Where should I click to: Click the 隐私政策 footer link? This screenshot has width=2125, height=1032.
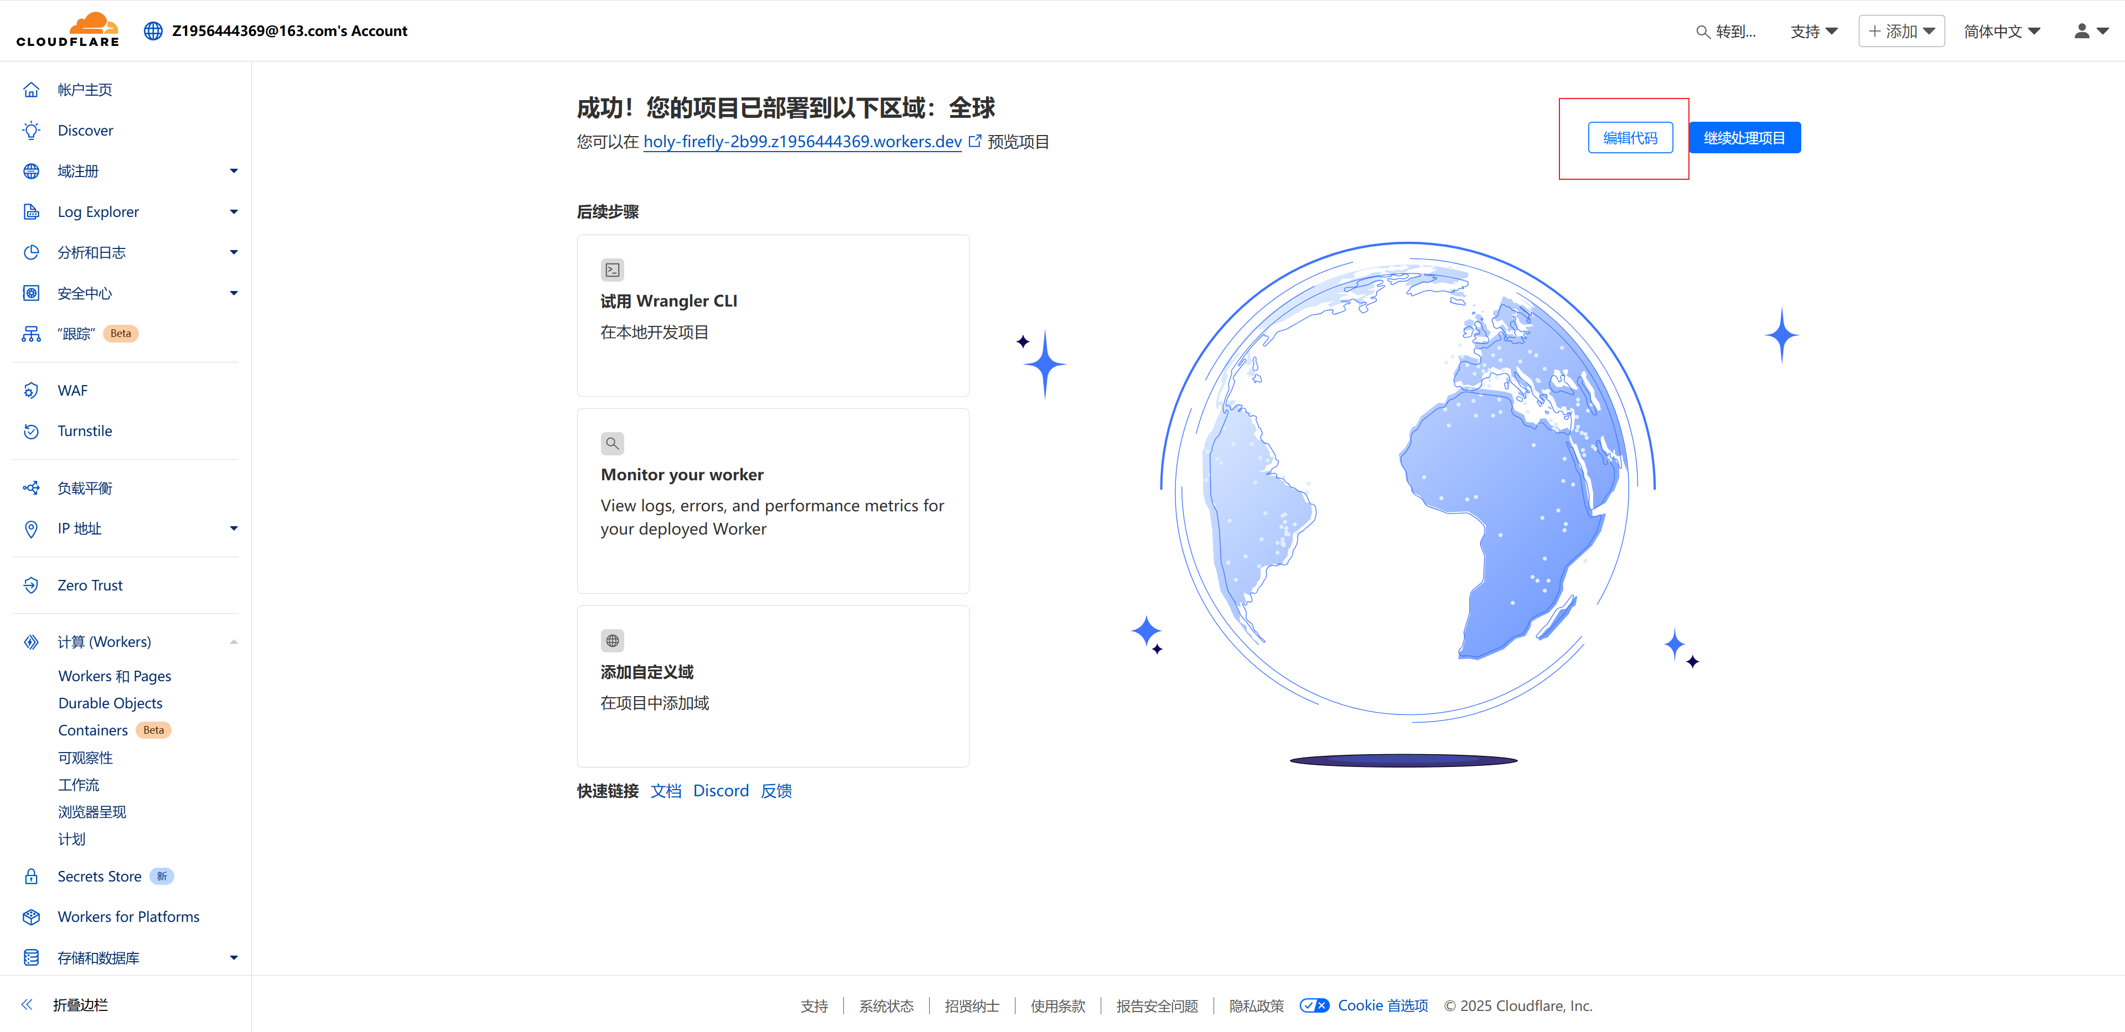[x=1256, y=1005]
